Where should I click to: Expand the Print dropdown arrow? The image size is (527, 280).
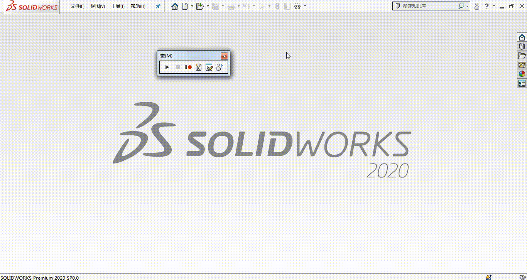[x=238, y=6]
